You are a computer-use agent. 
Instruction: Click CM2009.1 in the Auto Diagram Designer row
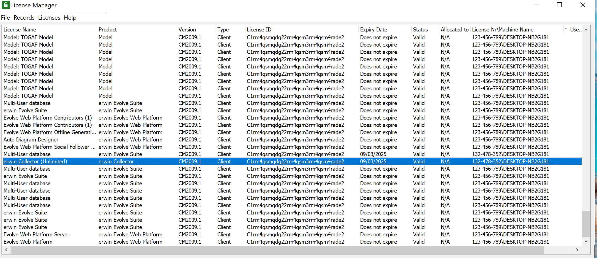(x=190, y=139)
